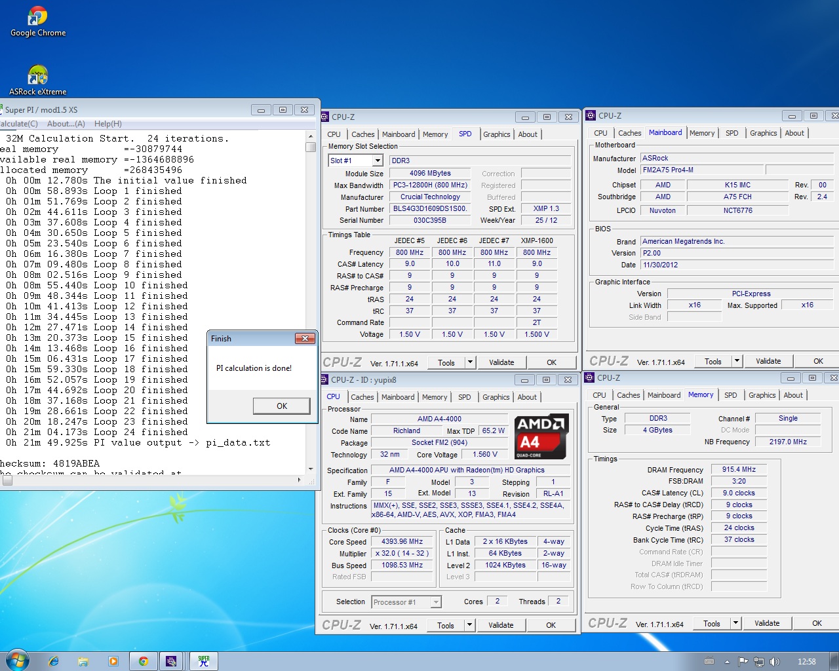Screen dimensions: 839x671
Task: Open Action Center flag tray icon
Action: [x=743, y=662]
